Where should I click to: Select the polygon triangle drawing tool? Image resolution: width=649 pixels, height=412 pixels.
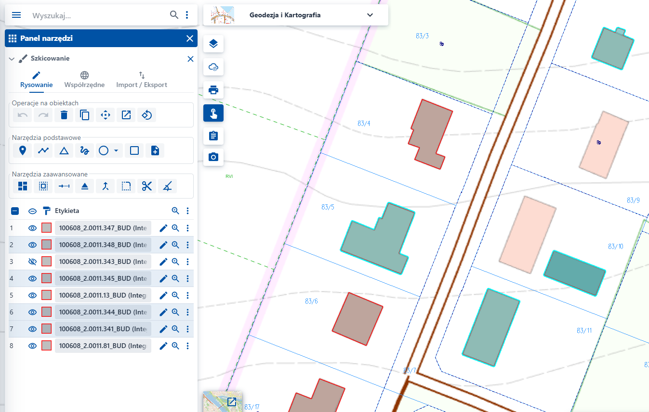tap(64, 150)
